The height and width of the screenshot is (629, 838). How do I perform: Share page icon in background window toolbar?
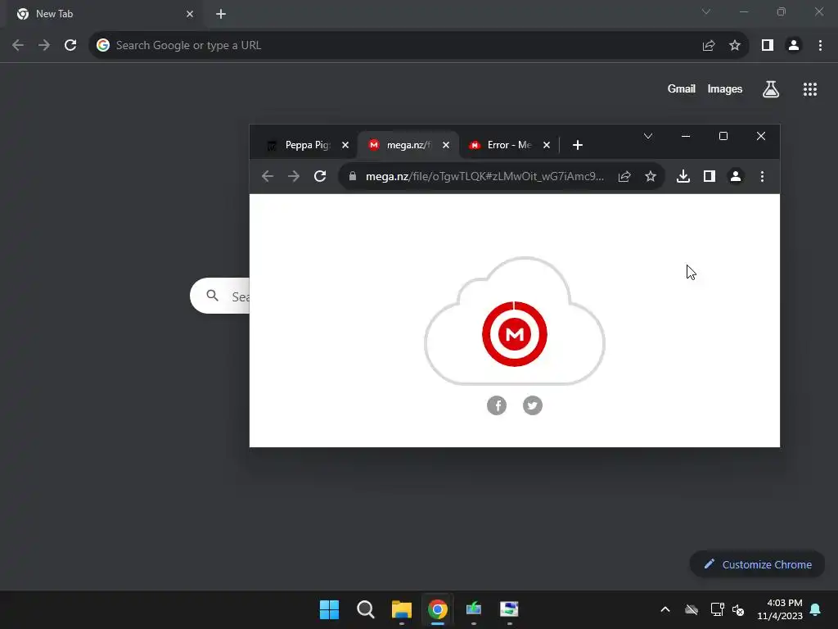click(709, 46)
